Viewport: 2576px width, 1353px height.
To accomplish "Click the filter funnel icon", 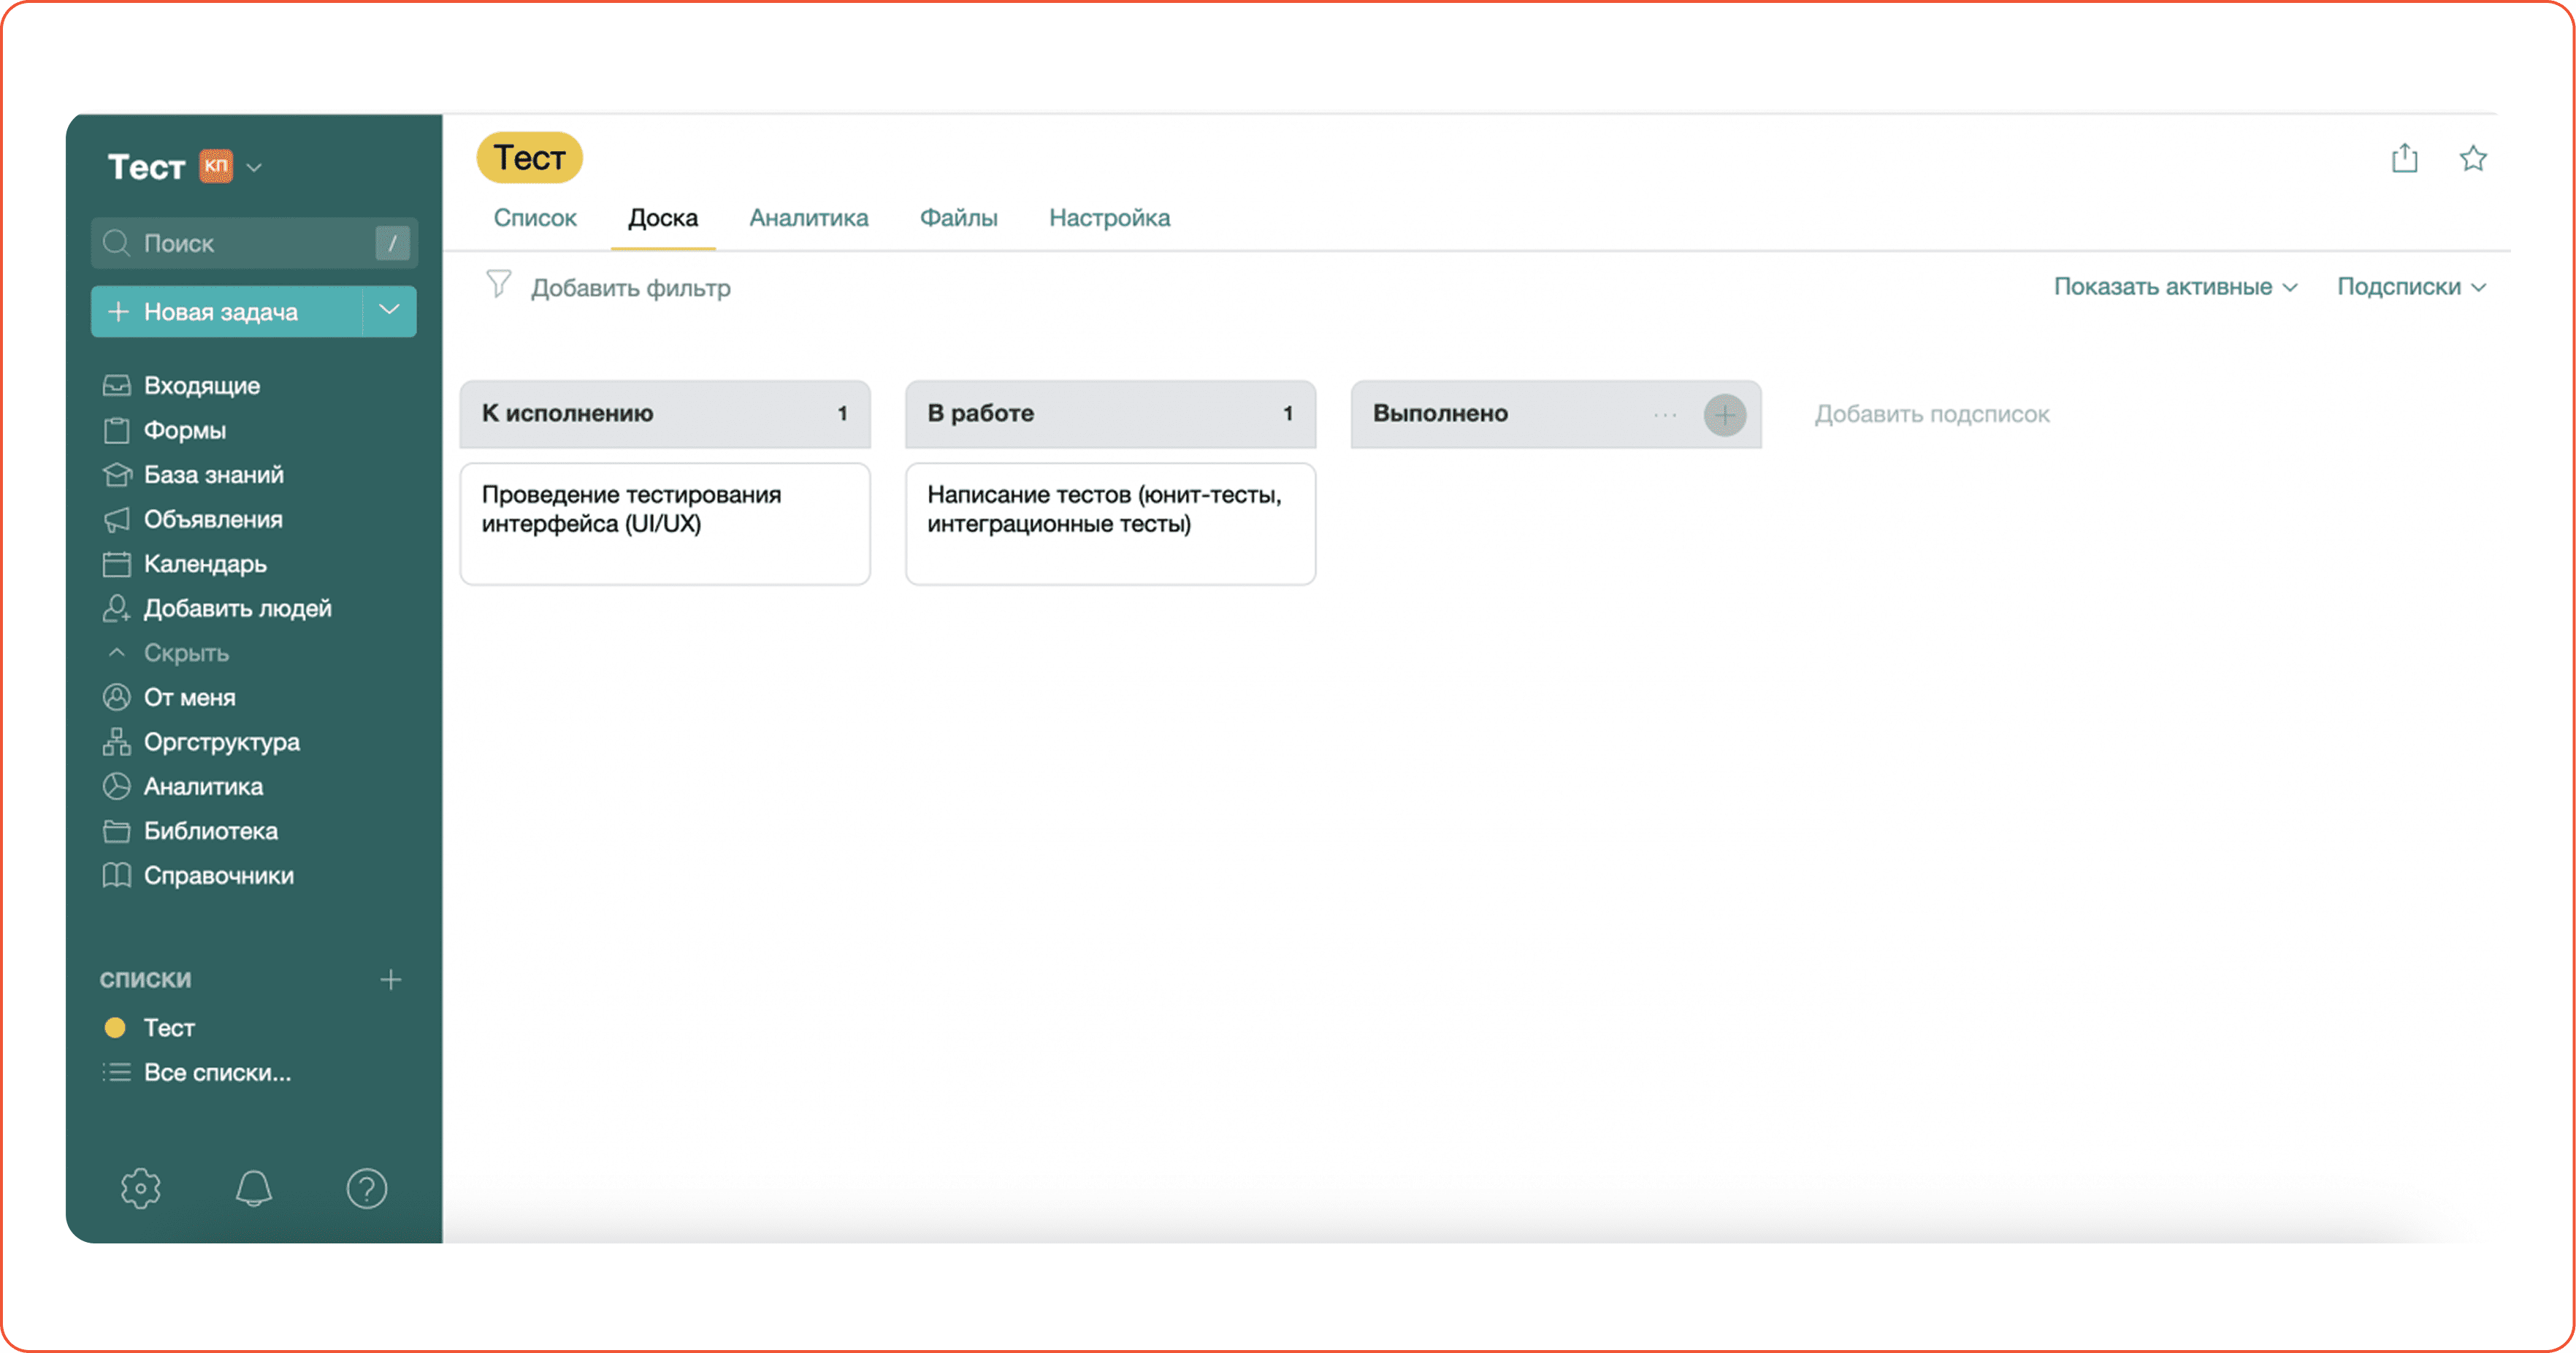I will 498,285.
